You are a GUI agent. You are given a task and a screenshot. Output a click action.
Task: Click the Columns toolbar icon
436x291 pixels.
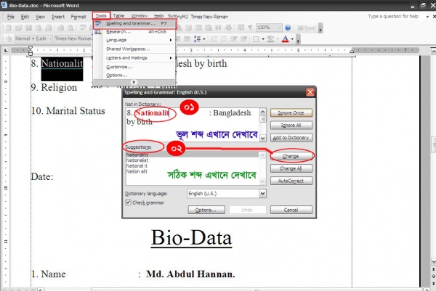pyautogui.click(x=218, y=28)
